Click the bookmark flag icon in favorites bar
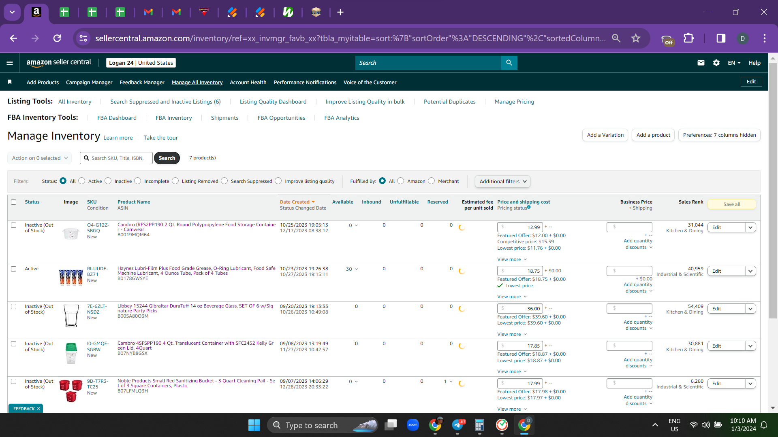Image resolution: width=778 pixels, height=437 pixels. tap(10, 82)
